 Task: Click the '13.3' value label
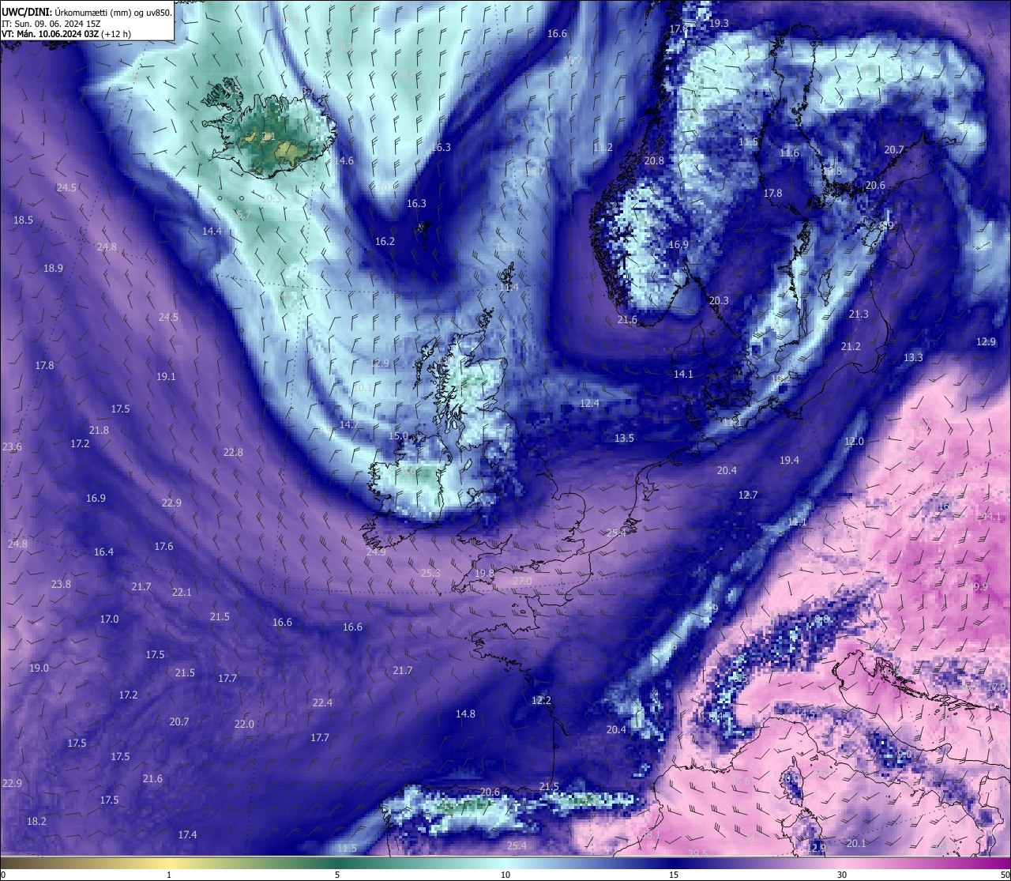(913, 357)
